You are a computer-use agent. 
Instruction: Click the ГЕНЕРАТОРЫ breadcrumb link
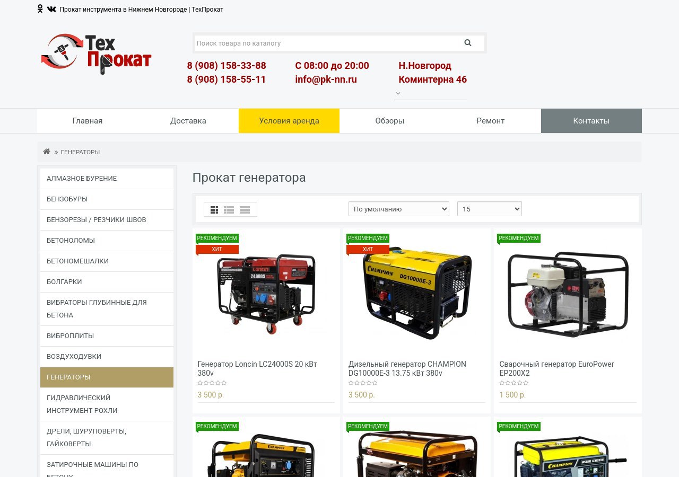tap(80, 152)
